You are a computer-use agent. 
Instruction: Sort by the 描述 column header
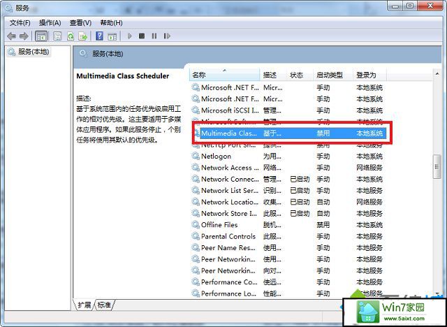tap(273, 75)
